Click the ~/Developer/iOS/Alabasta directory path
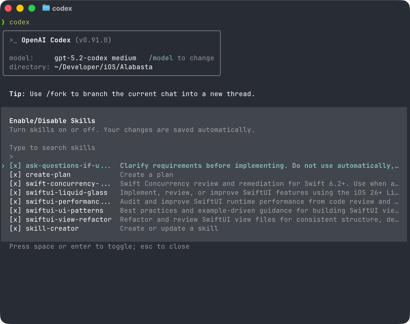 coord(104,67)
